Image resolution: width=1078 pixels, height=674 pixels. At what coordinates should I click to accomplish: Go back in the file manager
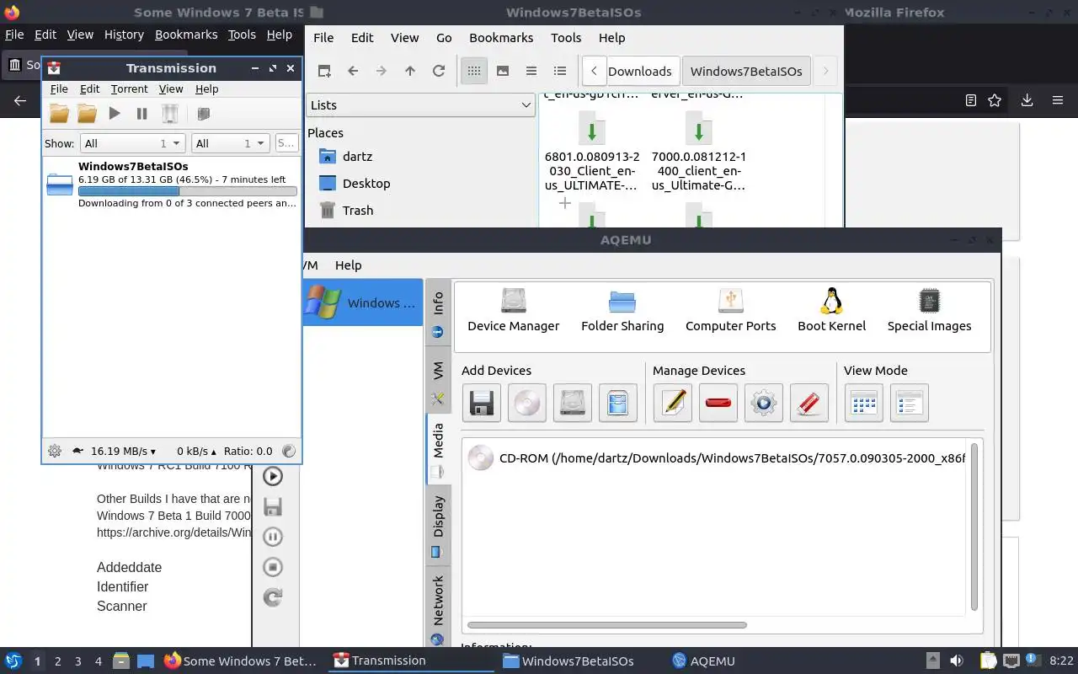point(353,71)
